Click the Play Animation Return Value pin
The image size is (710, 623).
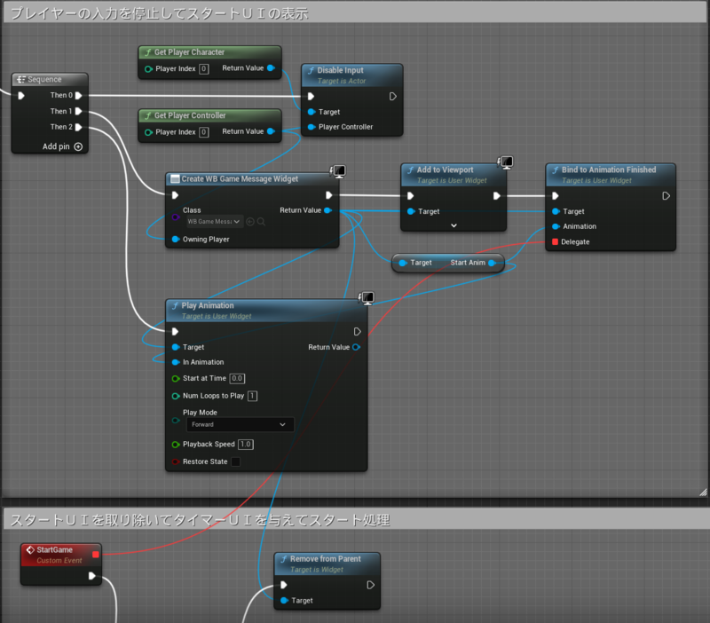[357, 347]
